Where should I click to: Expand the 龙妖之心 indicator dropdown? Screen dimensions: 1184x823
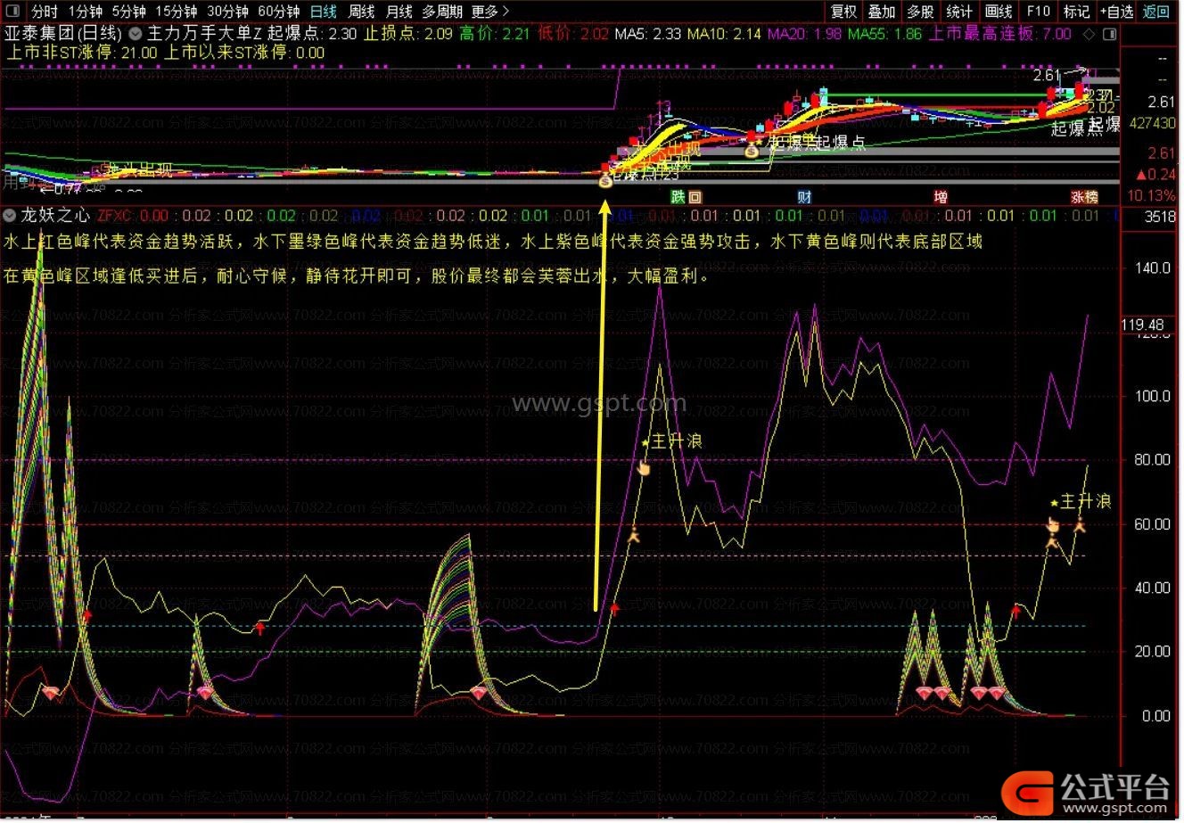click(x=11, y=215)
